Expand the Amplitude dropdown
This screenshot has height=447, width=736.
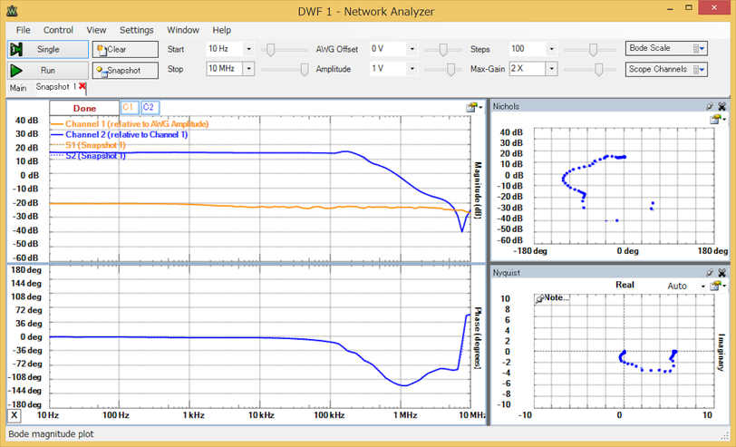pos(412,69)
